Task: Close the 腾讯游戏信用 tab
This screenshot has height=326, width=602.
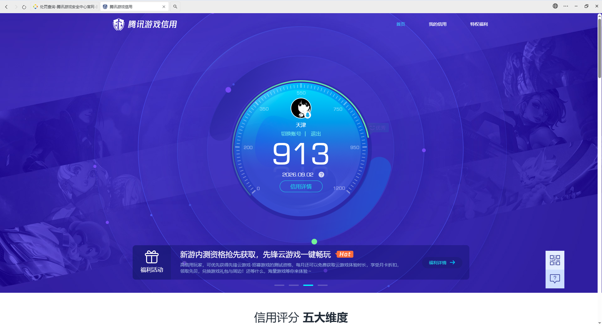Action: coord(164,7)
